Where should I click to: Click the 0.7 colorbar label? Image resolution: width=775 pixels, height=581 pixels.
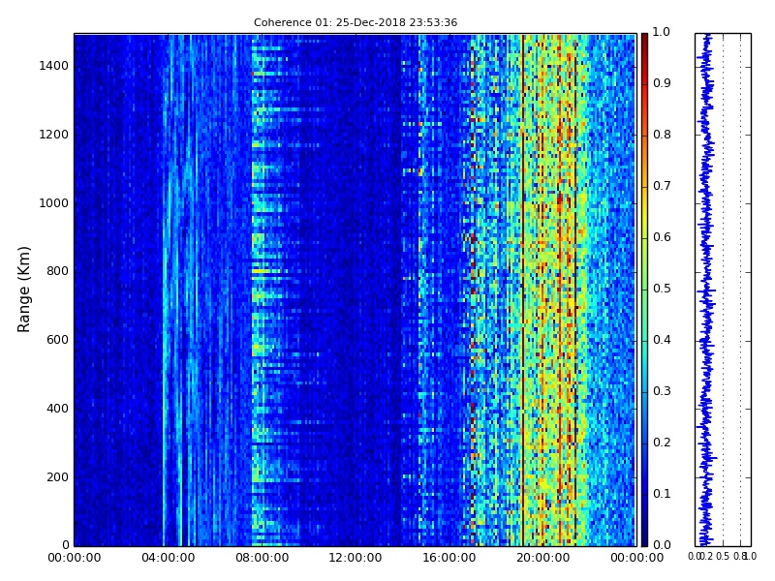click(662, 186)
